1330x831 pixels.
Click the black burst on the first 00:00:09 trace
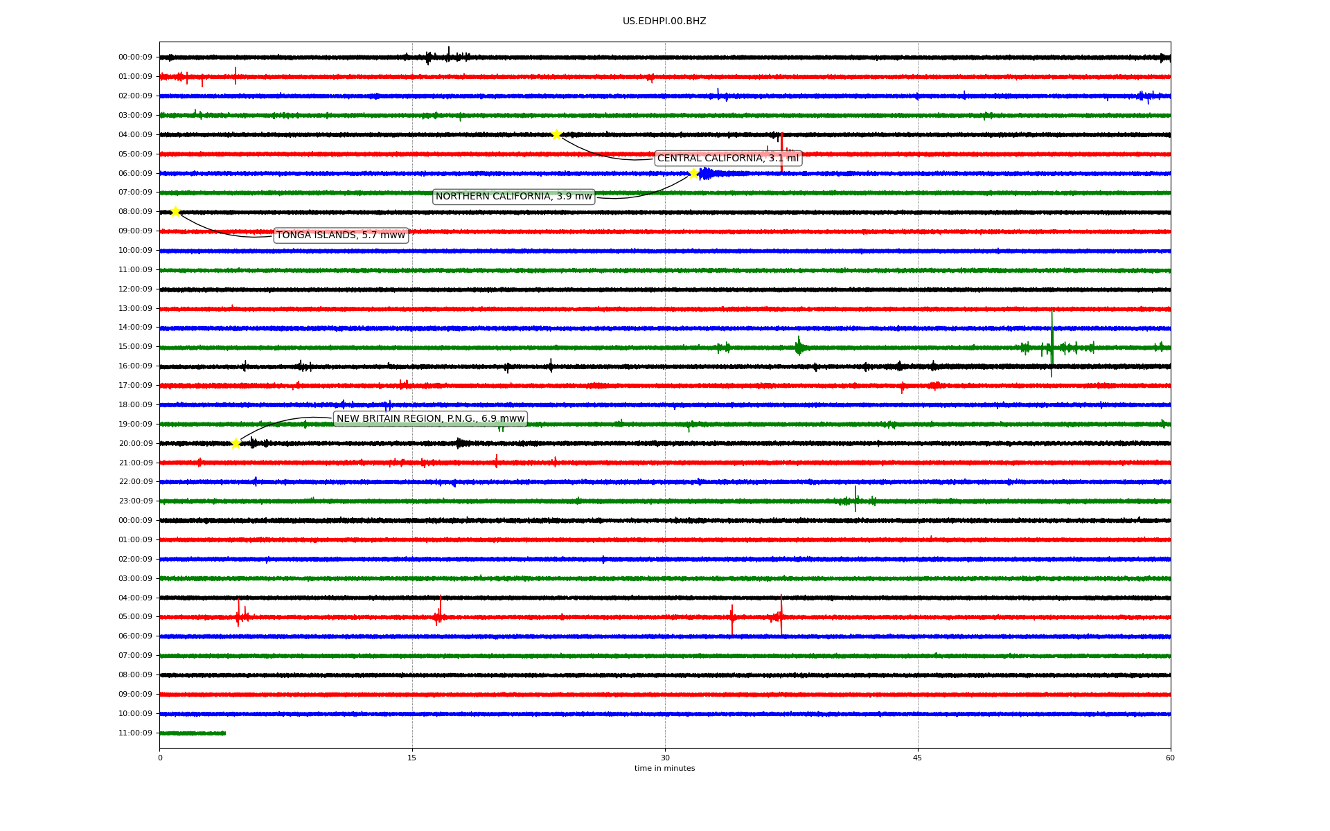pos(447,56)
